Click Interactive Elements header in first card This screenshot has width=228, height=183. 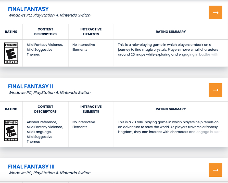click(91, 32)
